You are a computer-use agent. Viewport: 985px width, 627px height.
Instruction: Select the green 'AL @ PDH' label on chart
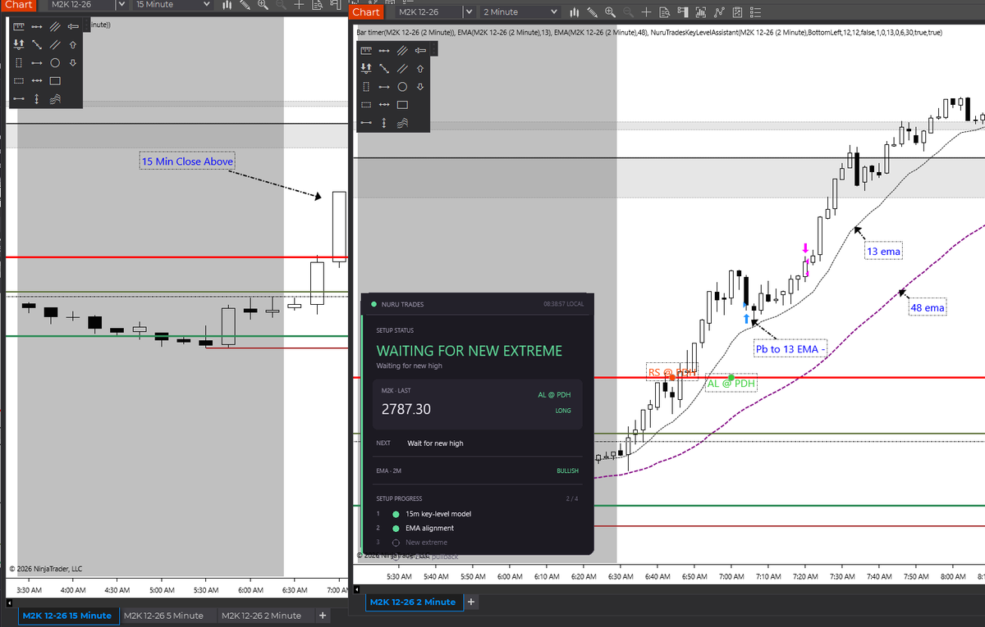(x=731, y=384)
